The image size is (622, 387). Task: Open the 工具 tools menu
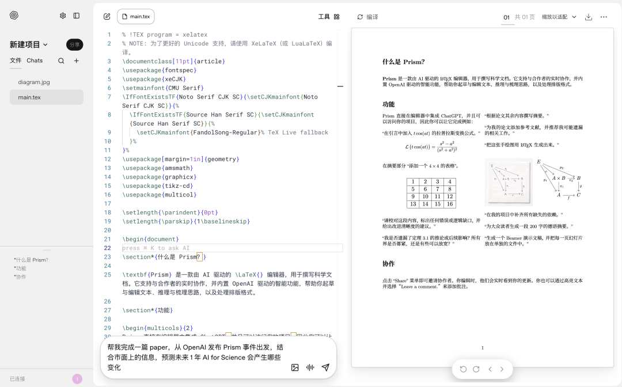click(324, 17)
